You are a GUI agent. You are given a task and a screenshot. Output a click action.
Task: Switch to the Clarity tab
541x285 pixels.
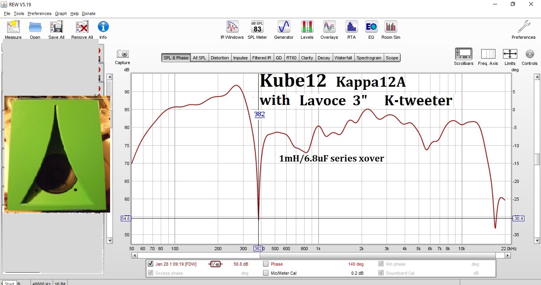tap(307, 58)
